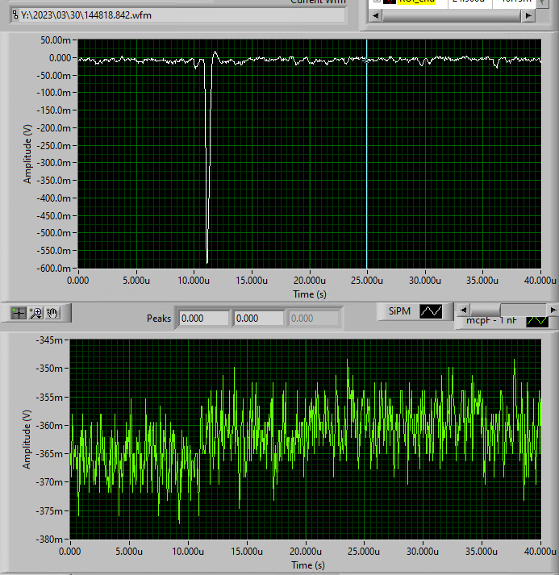Click the top graph's 40.000u time-axis label
The width and height of the screenshot is (559, 575).
coord(540,281)
